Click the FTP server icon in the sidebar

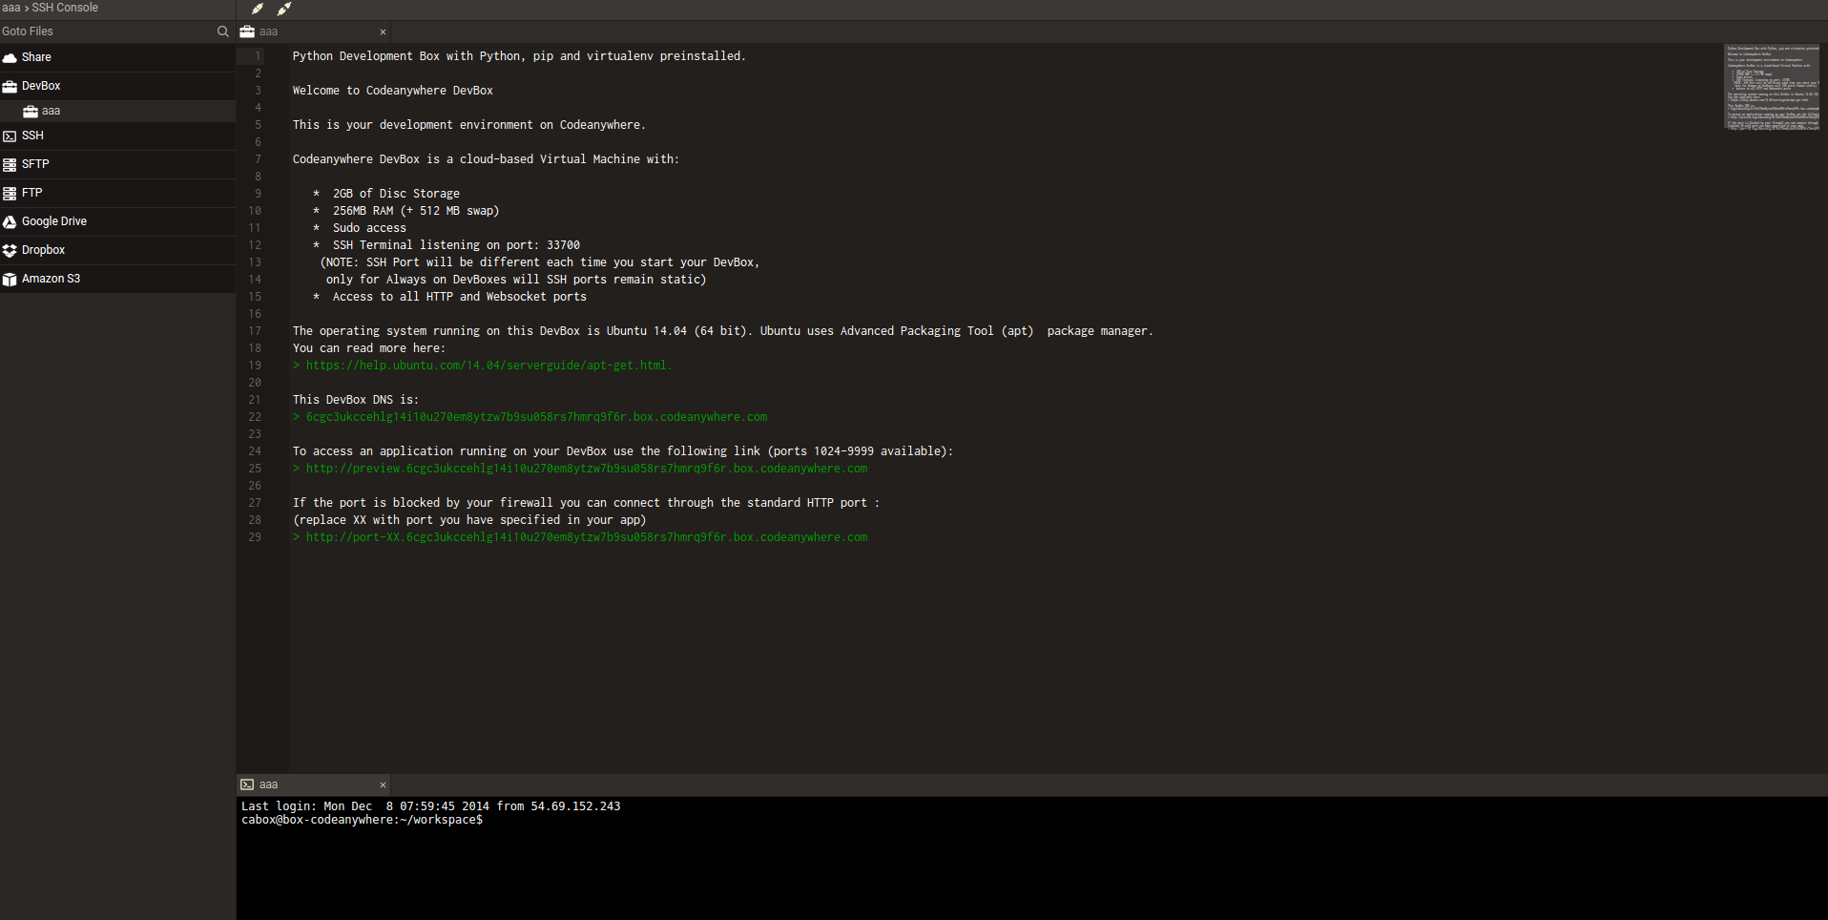10,194
